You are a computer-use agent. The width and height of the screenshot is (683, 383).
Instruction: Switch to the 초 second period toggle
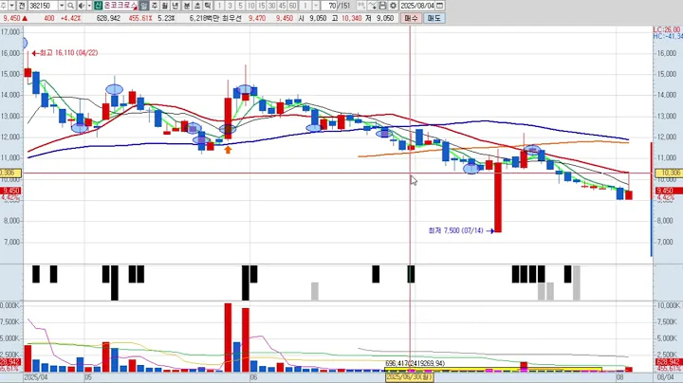197,6
